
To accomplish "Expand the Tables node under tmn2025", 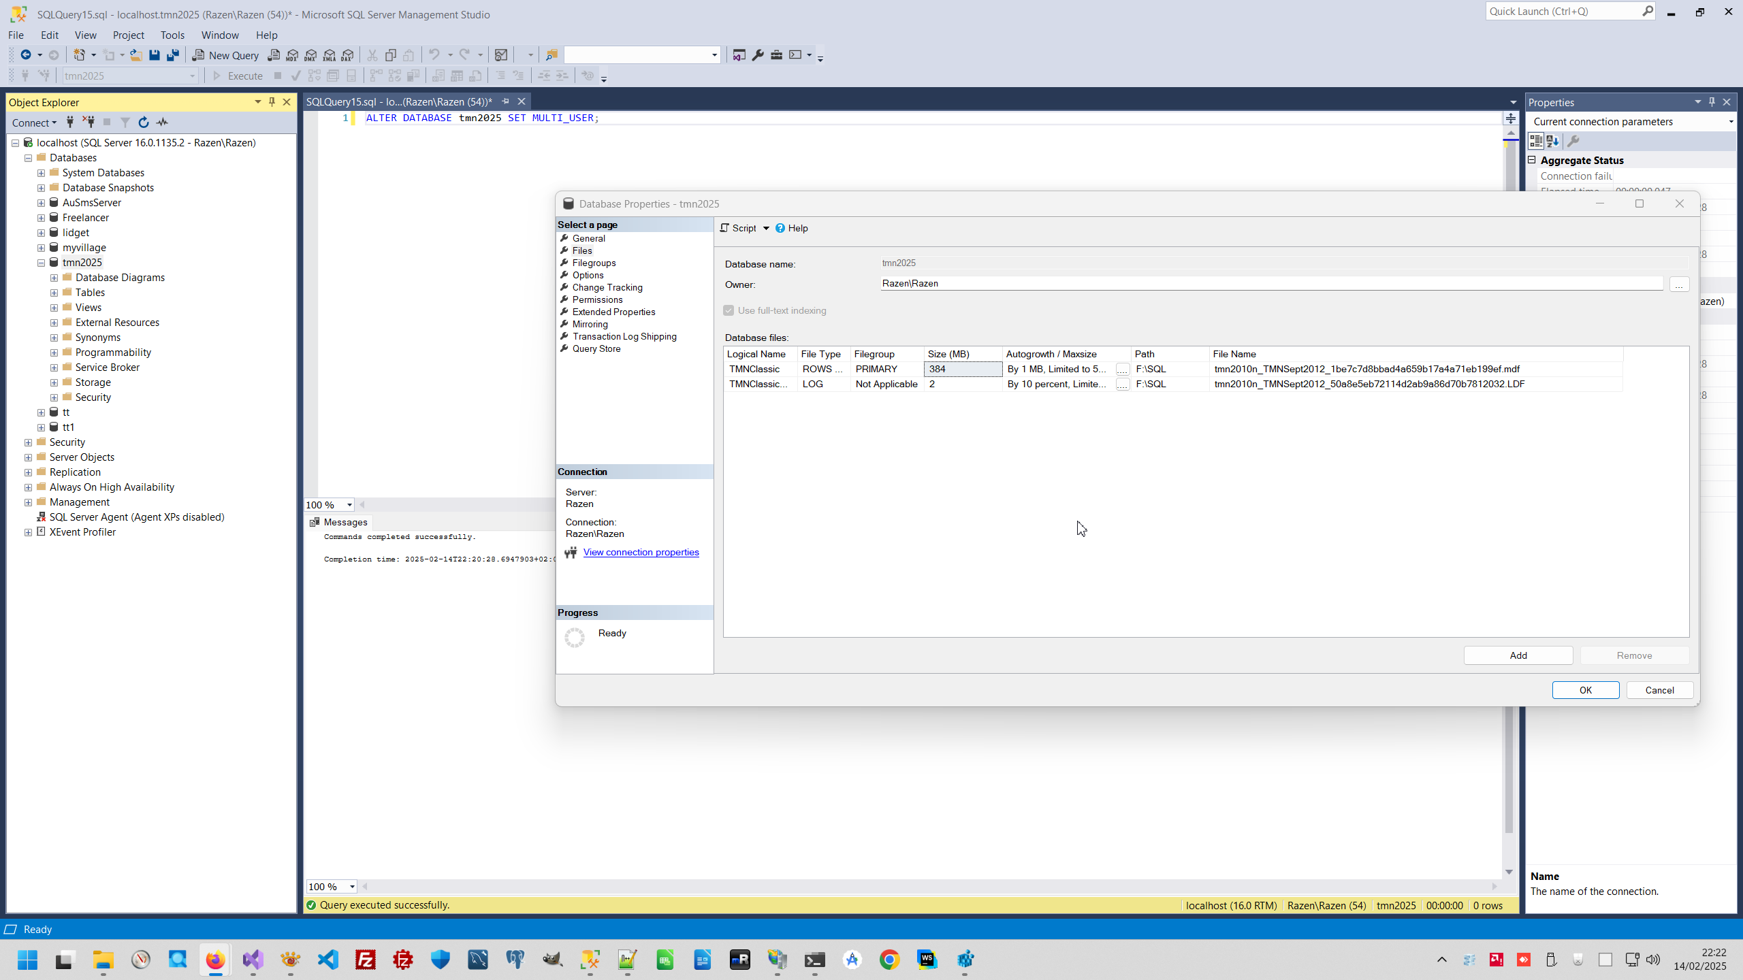I will 54,293.
